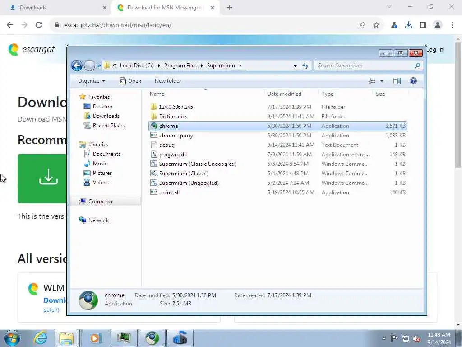Select Libraries in the navigation pane
This screenshot has height=347, width=462.
click(x=98, y=145)
